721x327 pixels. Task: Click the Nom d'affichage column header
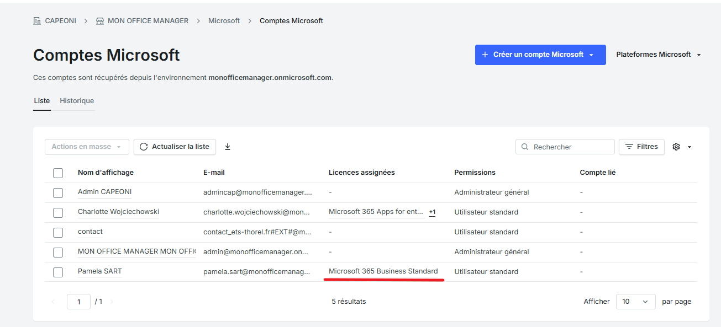[106, 173]
